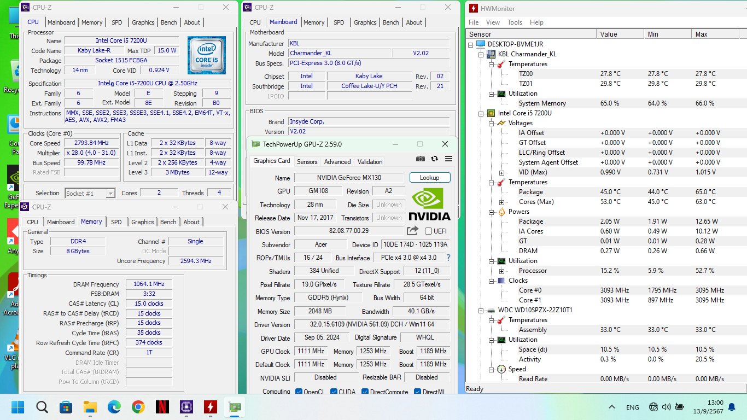Viewport: 747px width, 420px height.
Task: Click the Bus Interface question mark icon
Action: [448, 258]
